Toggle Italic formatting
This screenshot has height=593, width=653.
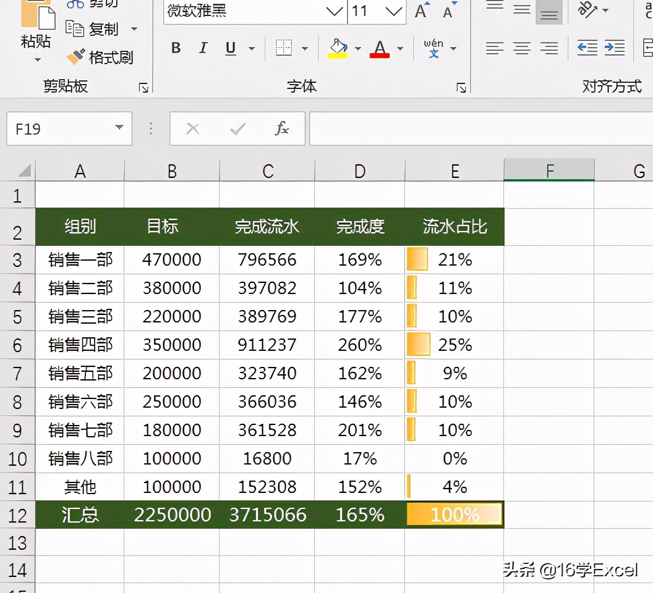203,48
